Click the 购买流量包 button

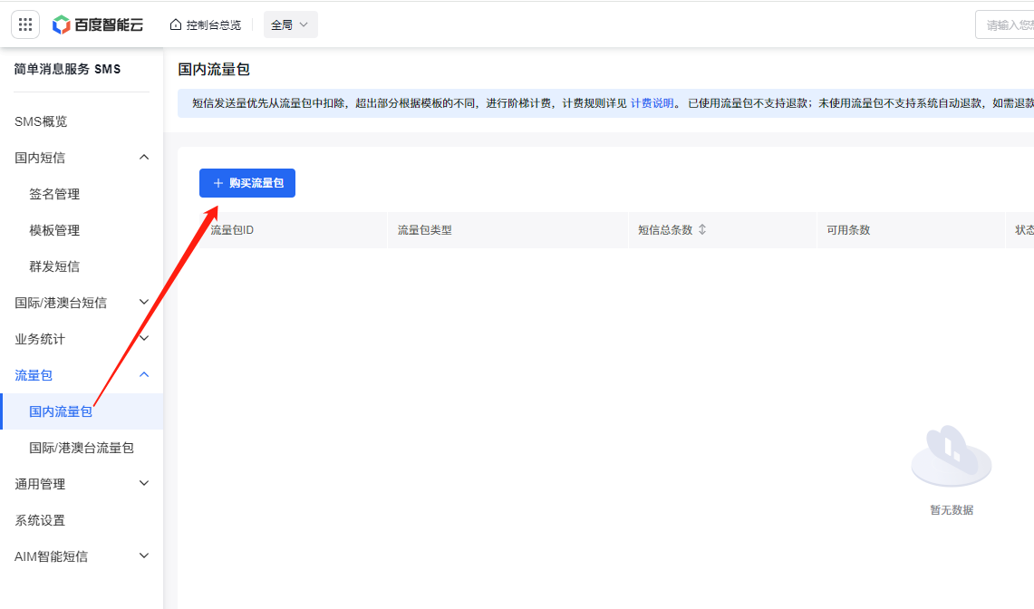(x=247, y=183)
